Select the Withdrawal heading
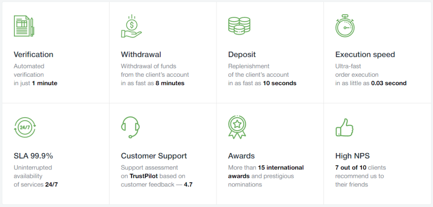The height and width of the screenshot is (207, 433). click(141, 54)
